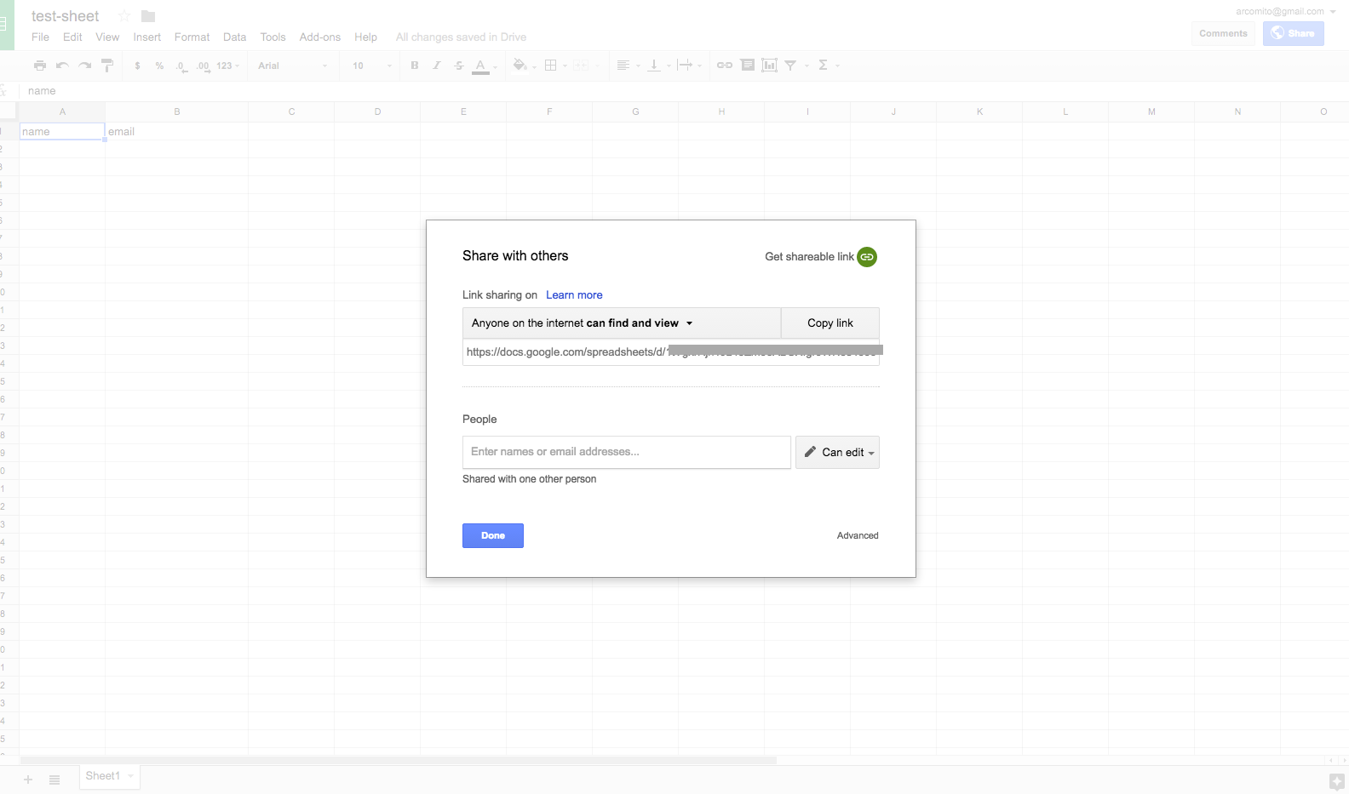Open the Format menu
1349x794 pixels.
tap(192, 37)
